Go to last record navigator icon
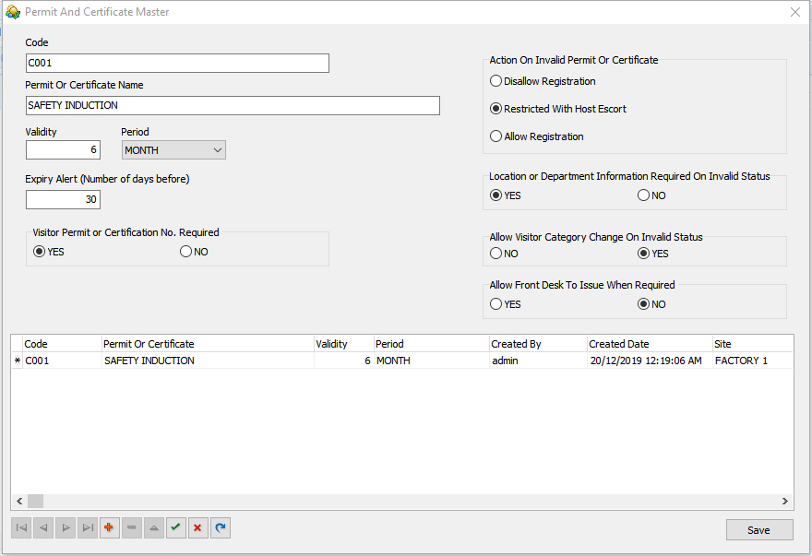The width and height of the screenshot is (812, 556). 88,527
